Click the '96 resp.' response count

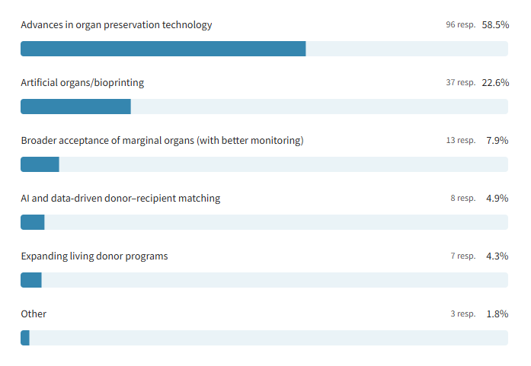[461, 25]
